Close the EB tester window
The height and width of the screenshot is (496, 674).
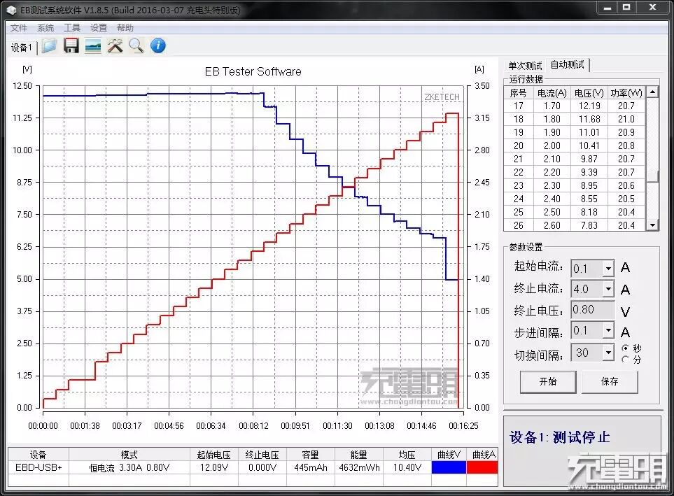pyautogui.click(x=652, y=7)
